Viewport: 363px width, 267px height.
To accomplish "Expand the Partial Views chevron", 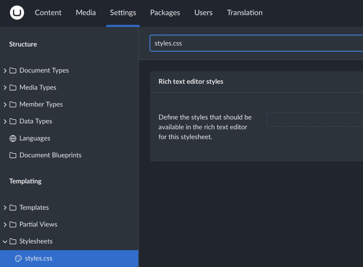I will coord(5,225).
